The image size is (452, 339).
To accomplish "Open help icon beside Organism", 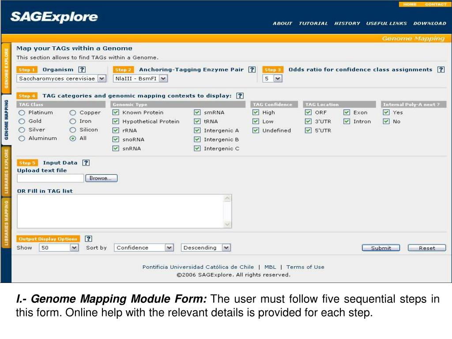I will pyautogui.click(x=82, y=69).
